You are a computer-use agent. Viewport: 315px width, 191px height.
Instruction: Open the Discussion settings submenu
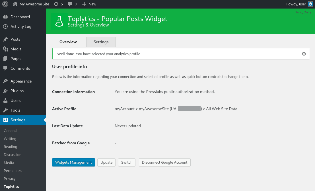[13, 155]
